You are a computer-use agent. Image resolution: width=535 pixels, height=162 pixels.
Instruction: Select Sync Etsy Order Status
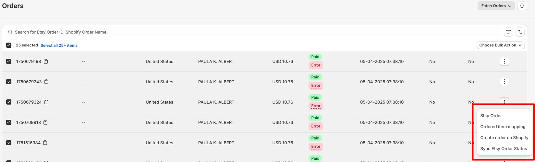(x=504, y=148)
